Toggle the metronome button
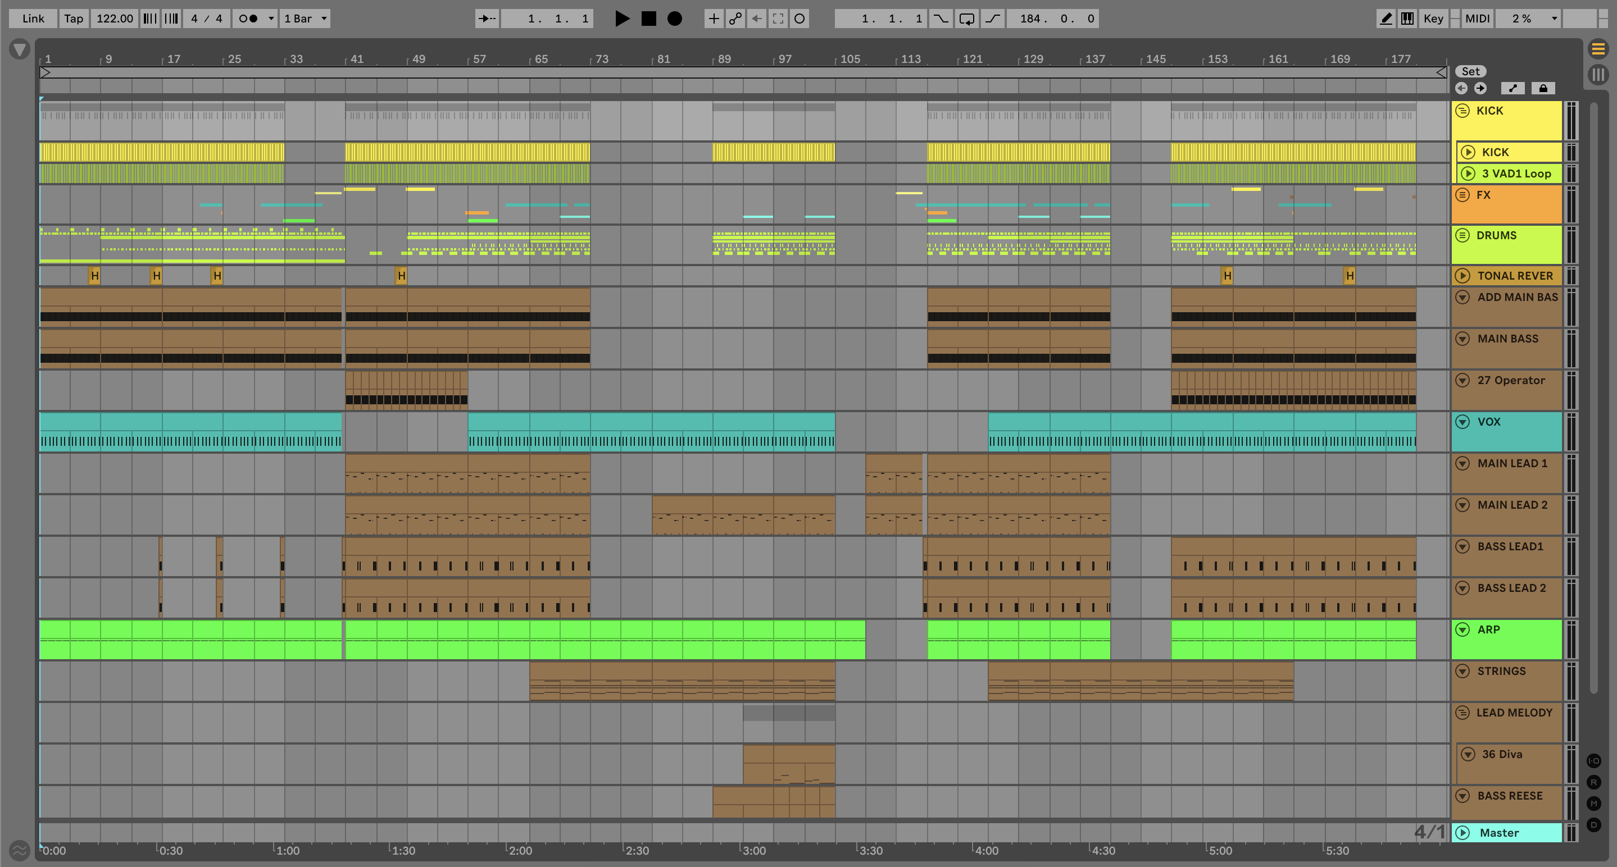Viewport: 1617px width, 867px height. [x=248, y=18]
